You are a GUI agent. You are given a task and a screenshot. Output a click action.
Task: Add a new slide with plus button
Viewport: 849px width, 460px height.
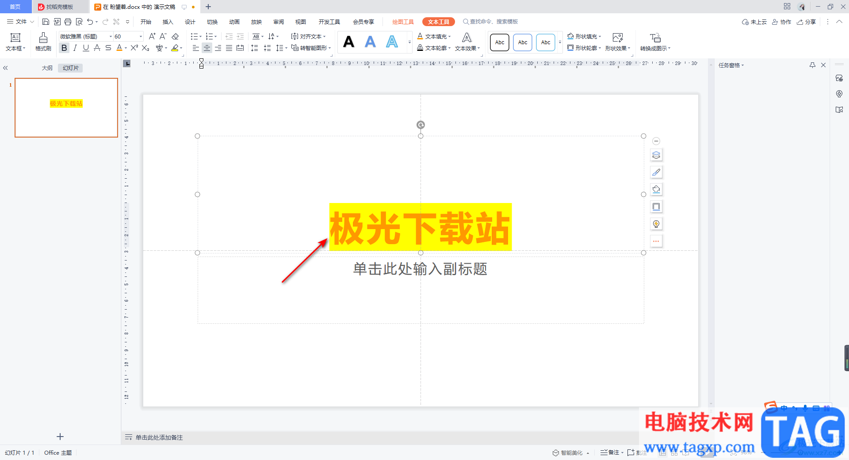click(x=60, y=437)
